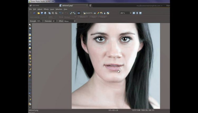Open the Edit menu

tap(35, 9)
